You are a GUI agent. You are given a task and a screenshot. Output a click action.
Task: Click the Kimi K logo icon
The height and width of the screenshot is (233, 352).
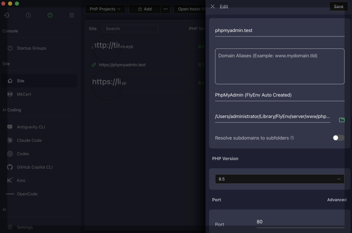tap(10, 180)
